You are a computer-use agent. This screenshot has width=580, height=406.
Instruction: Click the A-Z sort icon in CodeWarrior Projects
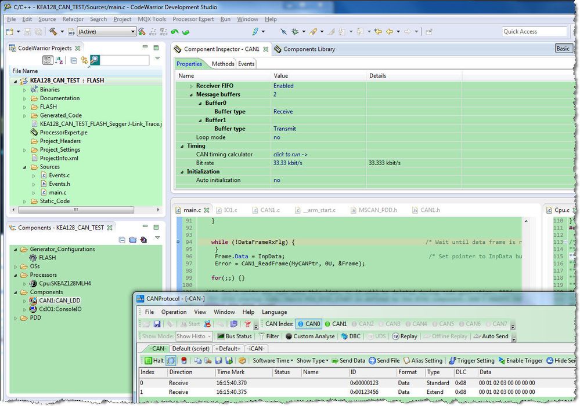[59, 60]
